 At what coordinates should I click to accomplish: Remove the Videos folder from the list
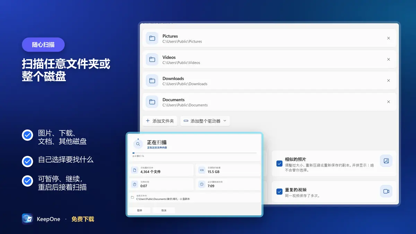[389, 60]
